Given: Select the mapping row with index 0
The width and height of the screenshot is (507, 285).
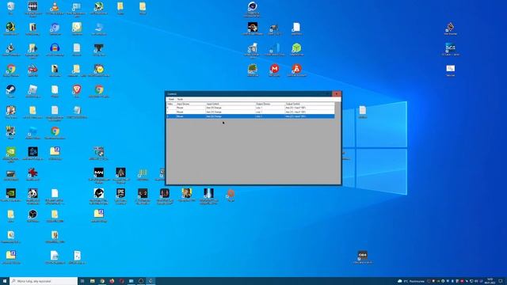Looking at the screenshot, I should (x=250, y=108).
